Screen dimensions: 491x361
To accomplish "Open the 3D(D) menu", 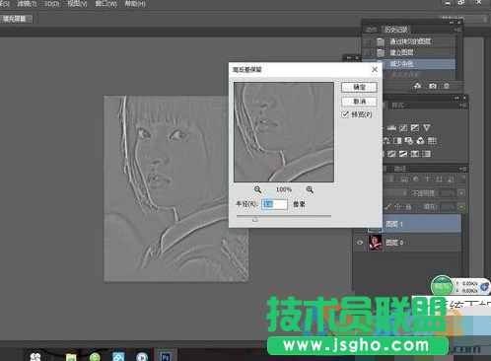I will pos(51,4).
